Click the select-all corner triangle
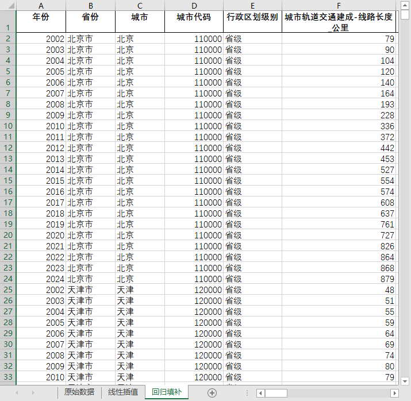This screenshot has width=411, height=401. (11, 5)
